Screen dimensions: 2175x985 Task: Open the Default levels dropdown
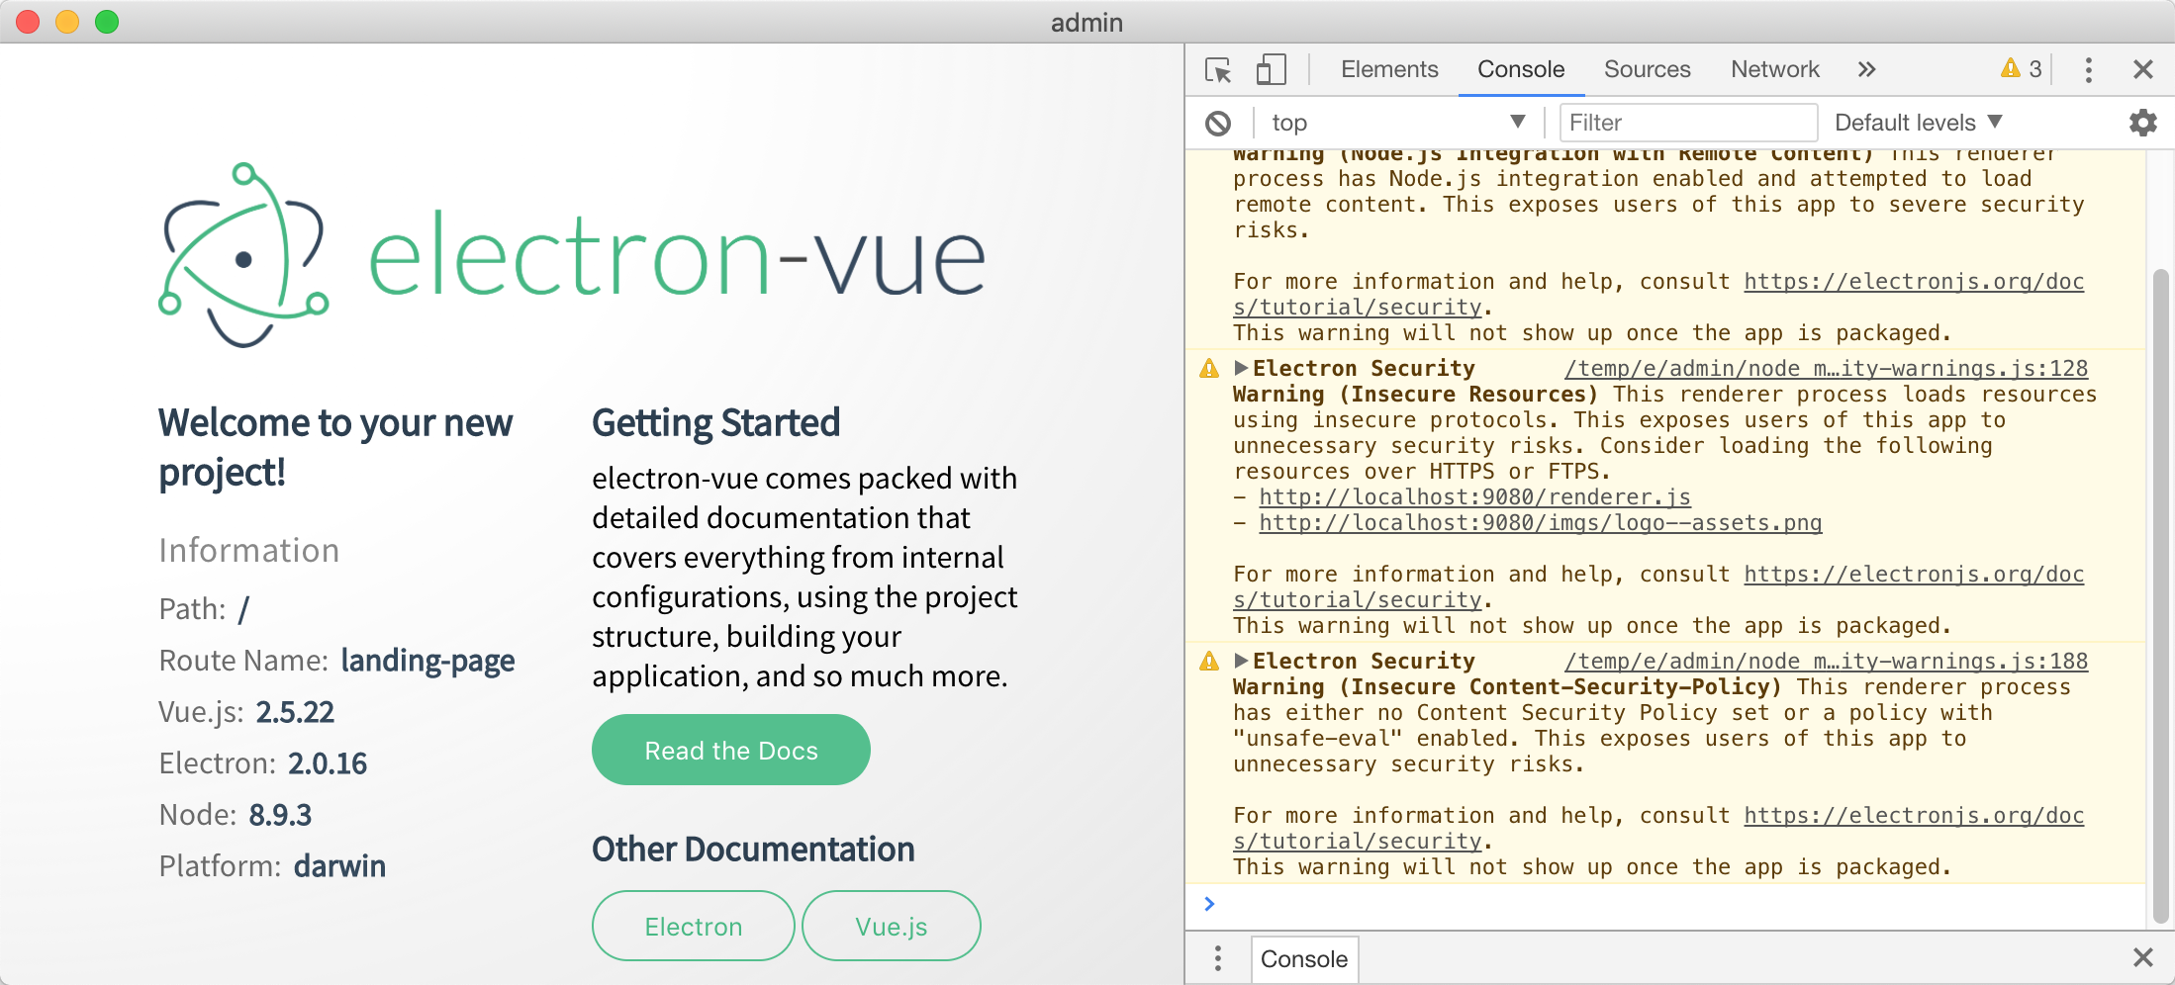coord(1918,123)
